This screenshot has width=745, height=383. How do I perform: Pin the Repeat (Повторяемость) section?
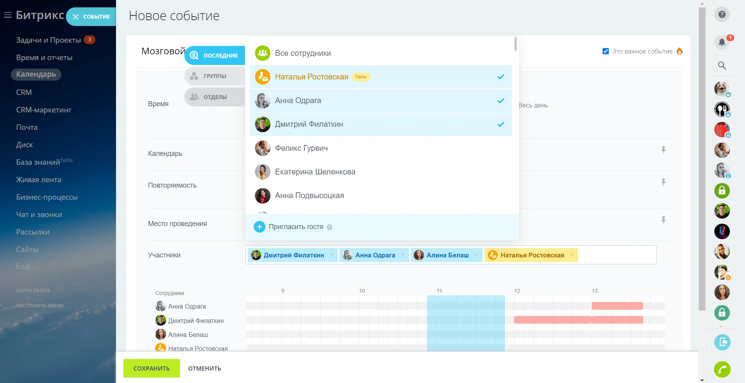pyautogui.click(x=664, y=182)
